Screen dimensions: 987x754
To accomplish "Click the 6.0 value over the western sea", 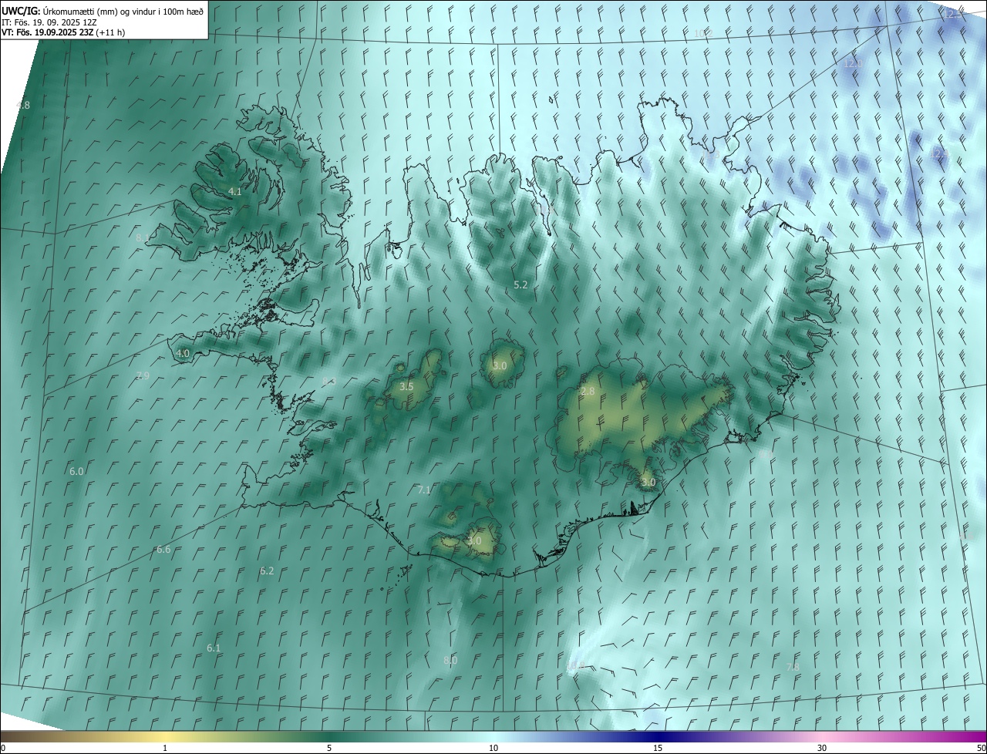I will (76, 471).
